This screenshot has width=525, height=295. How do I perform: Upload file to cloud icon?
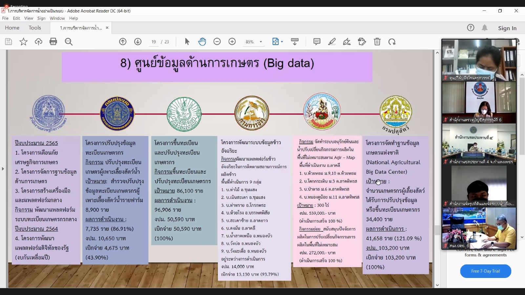[x=38, y=42]
